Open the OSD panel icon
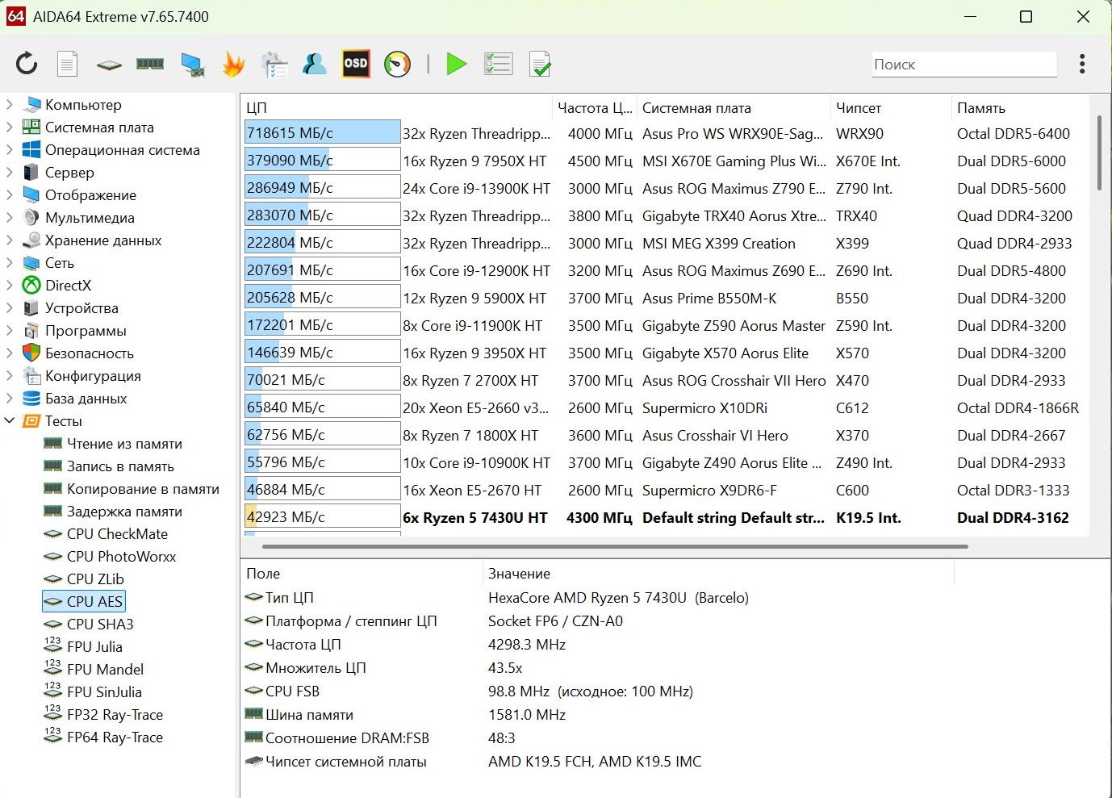The height and width of the screenshot is (798, 1112). pyautogui.click(x=356, y=64)
